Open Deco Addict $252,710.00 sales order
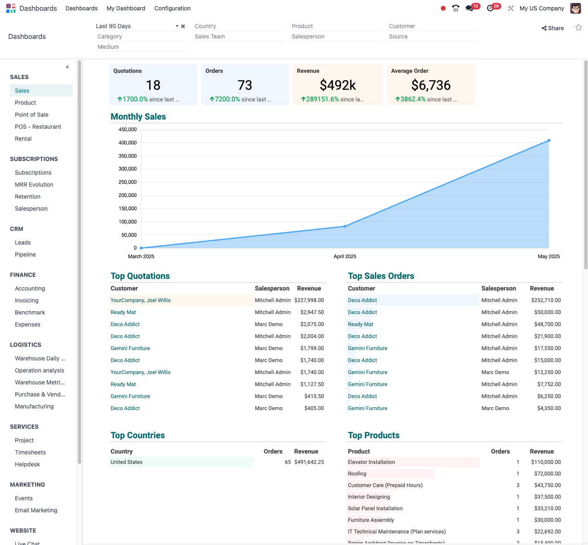The image size is (588, 545). pos(455,300)
